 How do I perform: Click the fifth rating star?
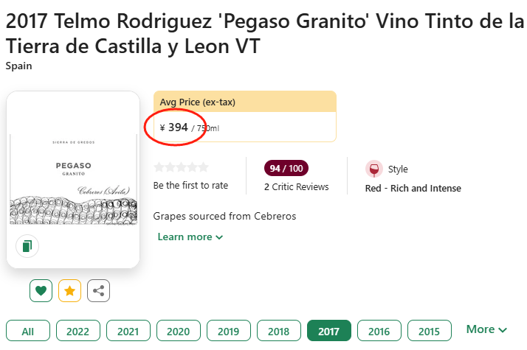(204, 167)
